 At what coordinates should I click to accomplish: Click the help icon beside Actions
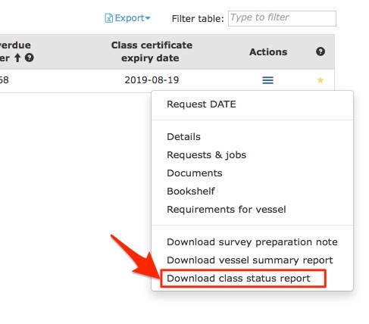[x=321, y=51]
